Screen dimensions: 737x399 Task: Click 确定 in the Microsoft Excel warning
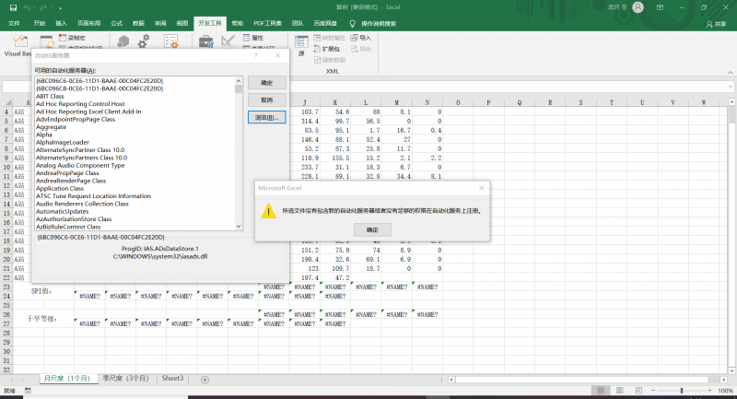pos(372,229)
